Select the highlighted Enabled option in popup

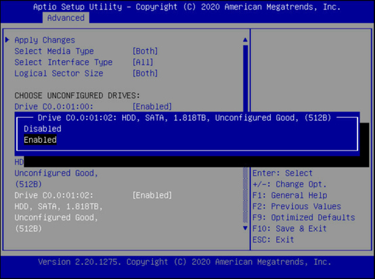(40, 139)
